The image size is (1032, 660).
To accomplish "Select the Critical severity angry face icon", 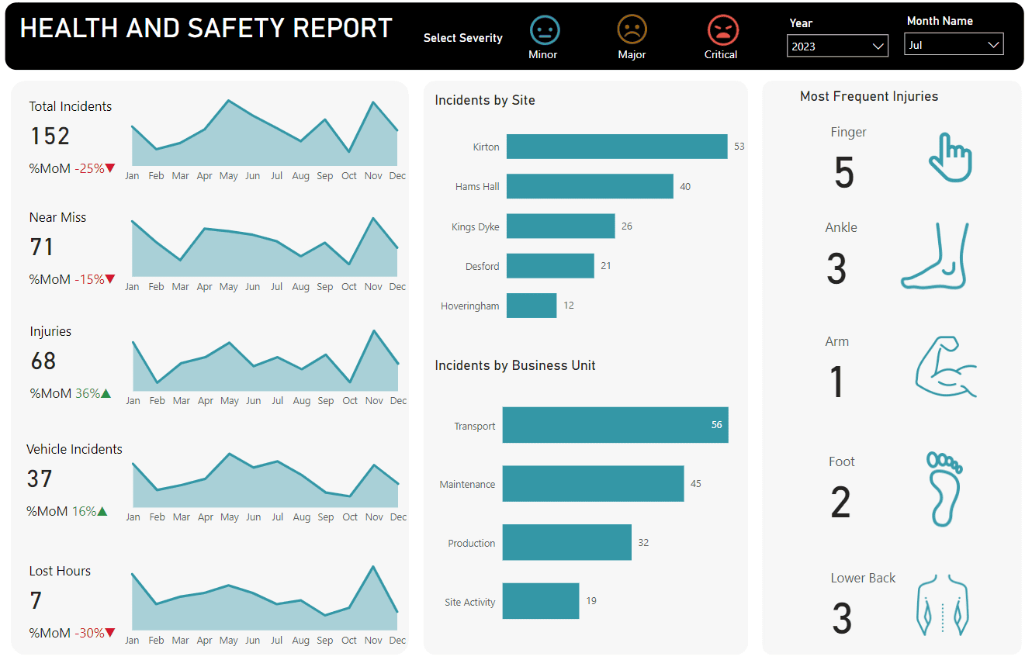I will (722, 30).
